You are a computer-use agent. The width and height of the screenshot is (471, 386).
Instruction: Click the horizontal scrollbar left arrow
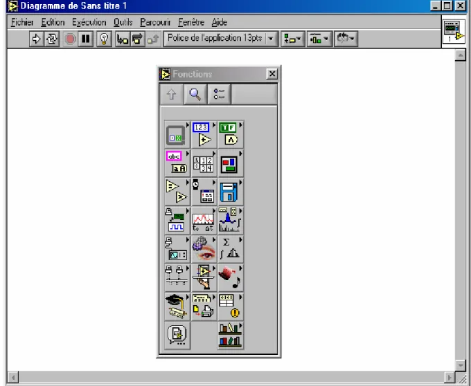point(13,377)
